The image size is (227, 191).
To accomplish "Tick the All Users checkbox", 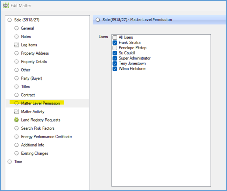I will [x=115, y=38].
